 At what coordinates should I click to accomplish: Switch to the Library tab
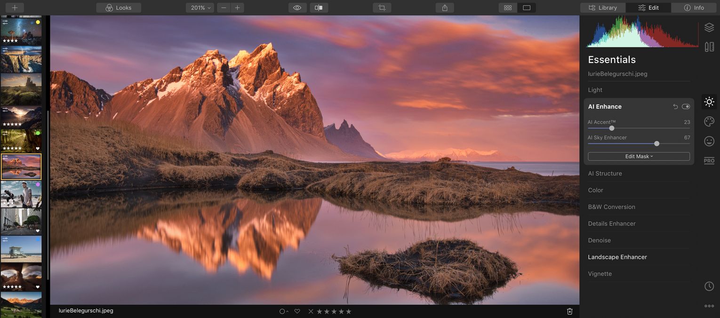point(603,8)
